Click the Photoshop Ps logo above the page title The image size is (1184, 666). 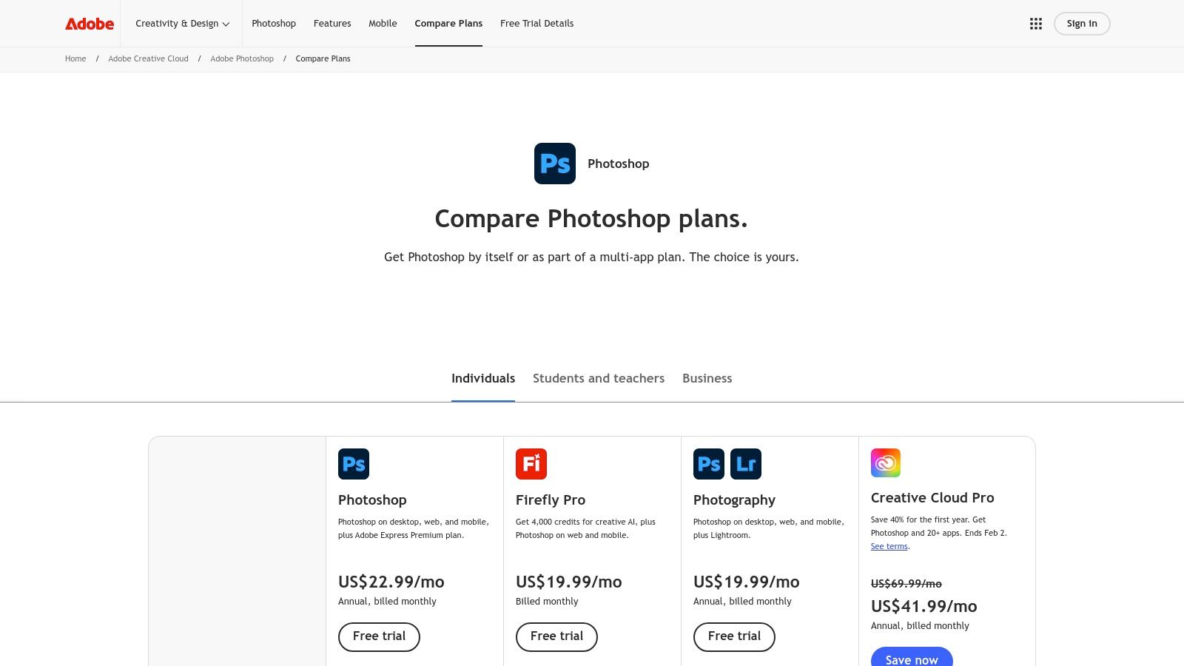(x=554, y=164)
